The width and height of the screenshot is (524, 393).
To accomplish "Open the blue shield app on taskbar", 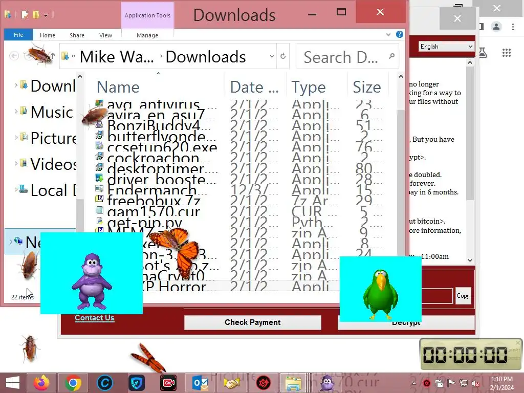I will pyautogui.click(x=136, y=383).
